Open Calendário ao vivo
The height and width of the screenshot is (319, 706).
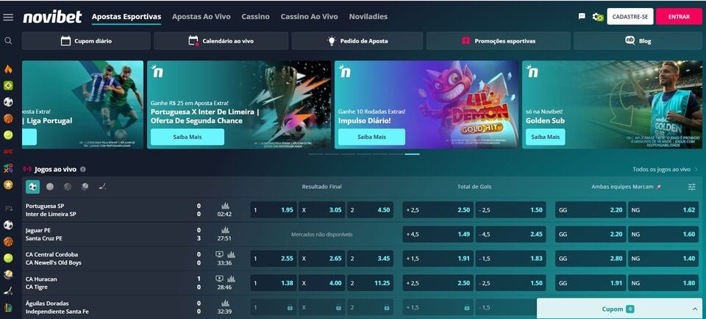[x=221, y=41]
